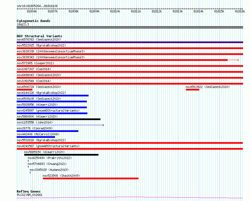Screen dimensions: 251x201
Task: Click the nsv6506724 (Sedlazeck2020) label
Action: coord(39,87)
